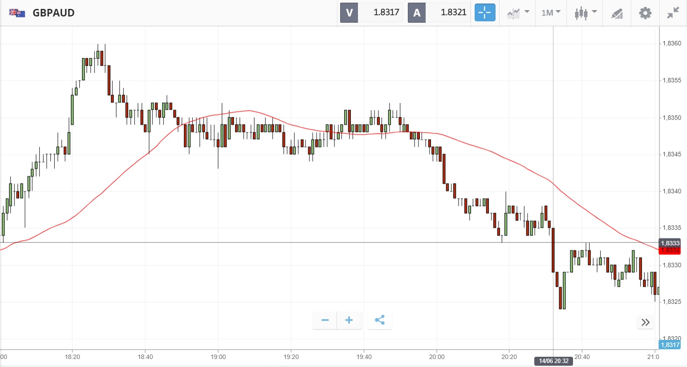The width and height of the screenshot is (687, 367).
Task: Click the blue 1,8317 current price label
Action: coord(670,345)
